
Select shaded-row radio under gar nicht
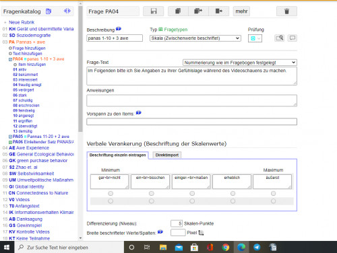coord(111,201)
